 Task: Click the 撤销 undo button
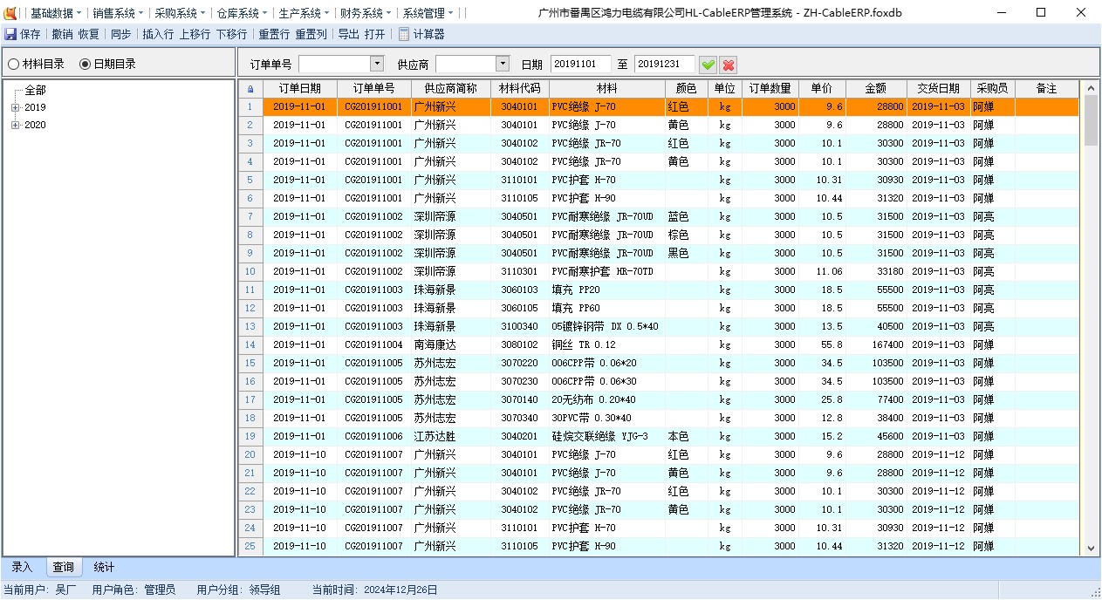tap(62, 34)
